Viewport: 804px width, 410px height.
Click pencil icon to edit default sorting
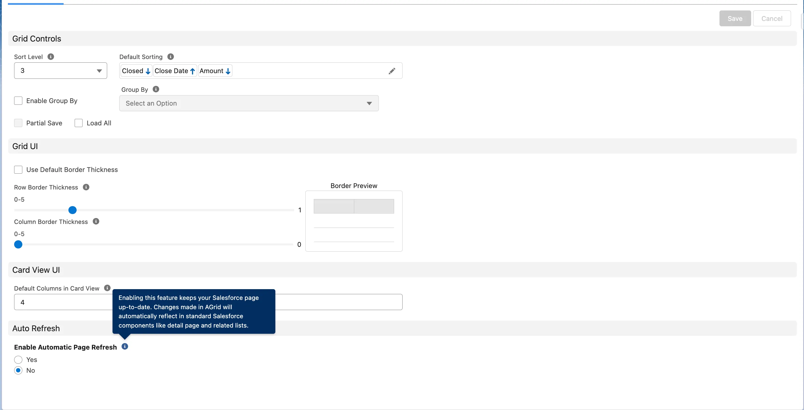click(392, 71)
